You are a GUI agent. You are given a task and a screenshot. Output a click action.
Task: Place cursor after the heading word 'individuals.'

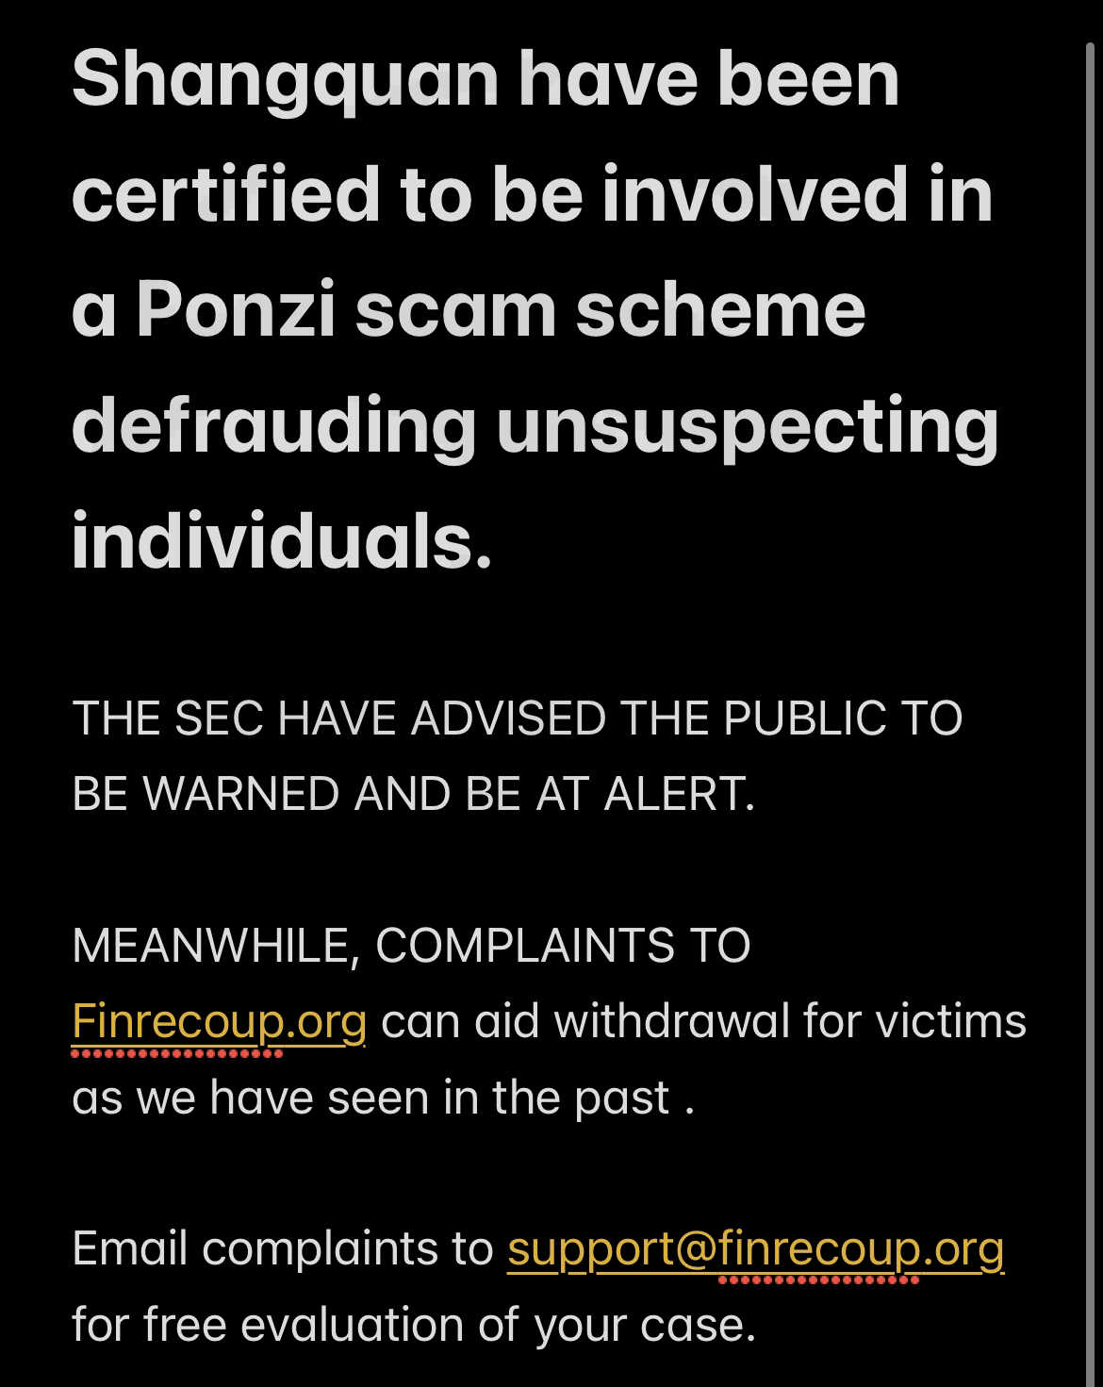point(494,542)
